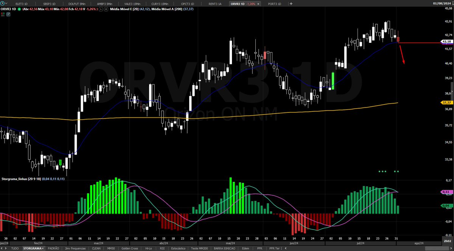Click the 42,18 current price tag

click(x=446, y=42)
